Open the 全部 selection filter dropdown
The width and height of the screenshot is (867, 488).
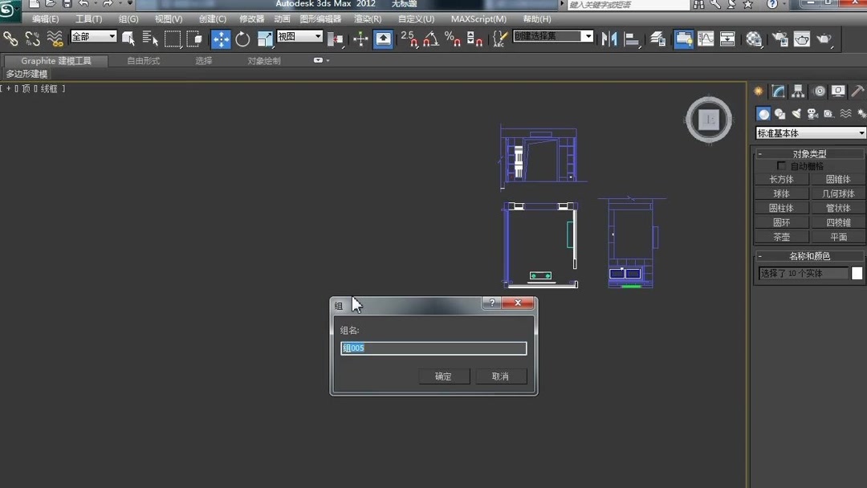point(93,36)
